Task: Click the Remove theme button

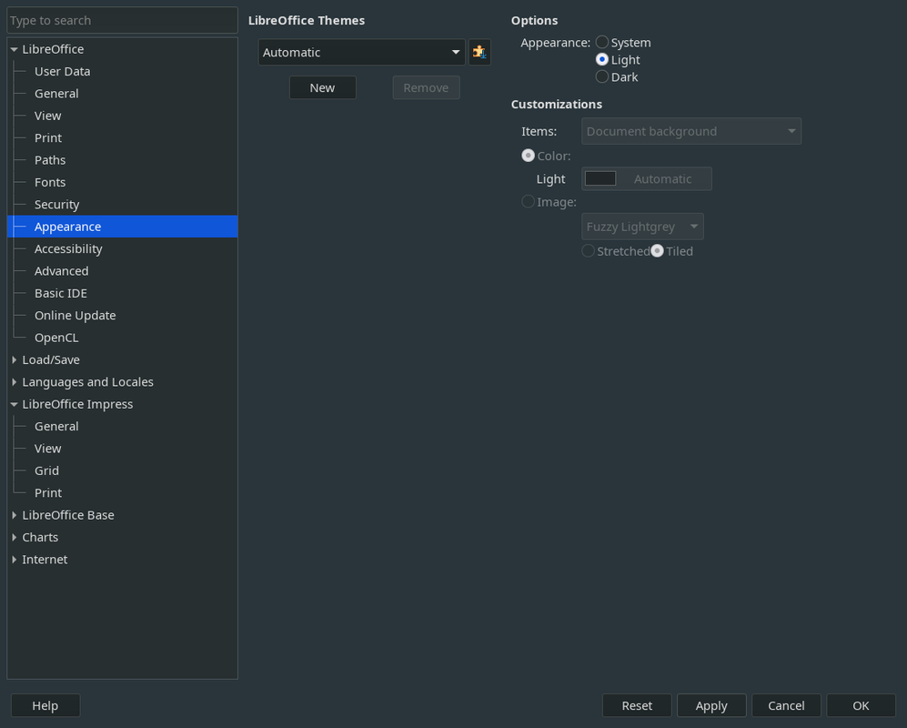Action: [x=427, y=88]
